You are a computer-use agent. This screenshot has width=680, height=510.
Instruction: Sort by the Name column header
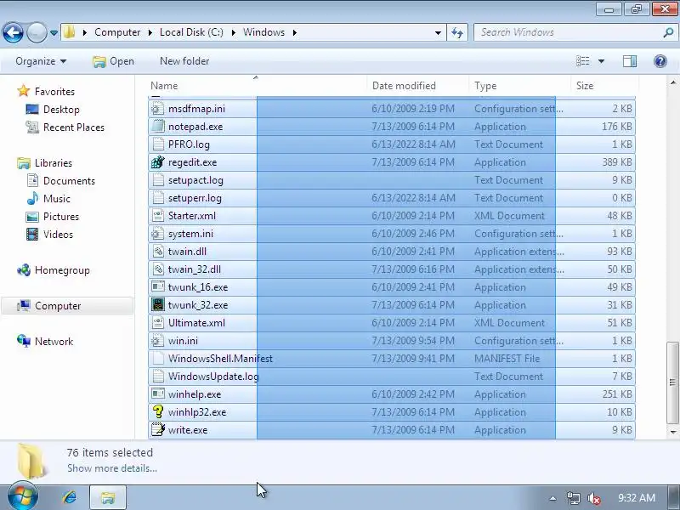tap(258, 86)
